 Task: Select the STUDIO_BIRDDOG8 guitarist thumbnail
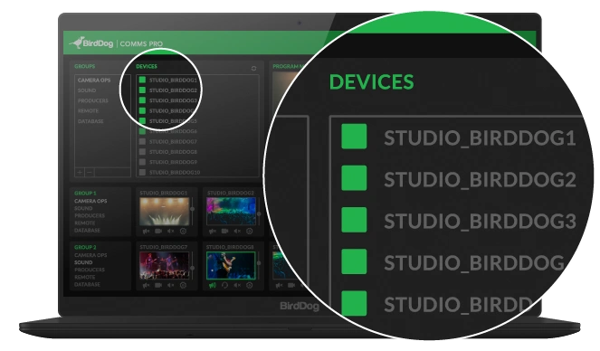pos(231,265)
